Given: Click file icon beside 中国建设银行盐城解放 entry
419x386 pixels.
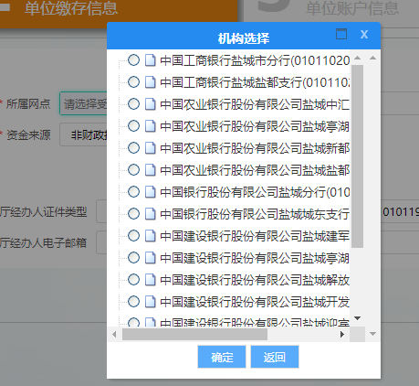Looking at the screenshot, I should (x=150, y=280).
